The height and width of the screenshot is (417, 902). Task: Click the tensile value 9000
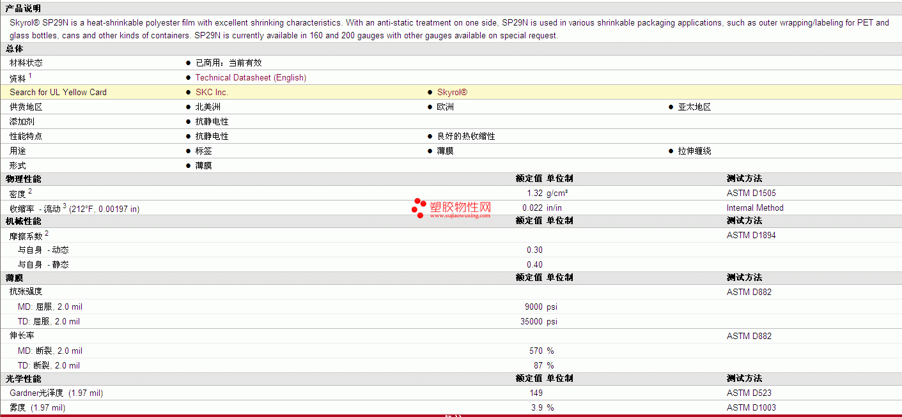pos(533,307)
